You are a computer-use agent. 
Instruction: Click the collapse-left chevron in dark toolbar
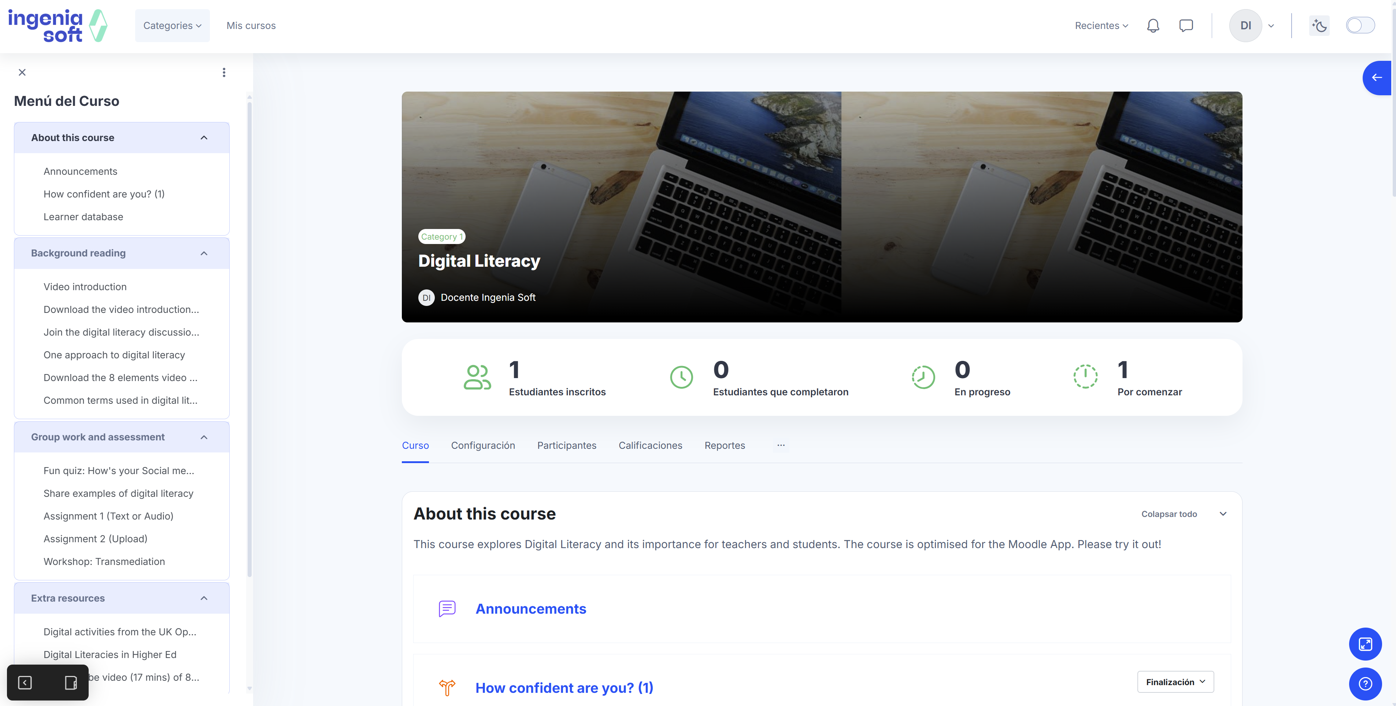25,682
